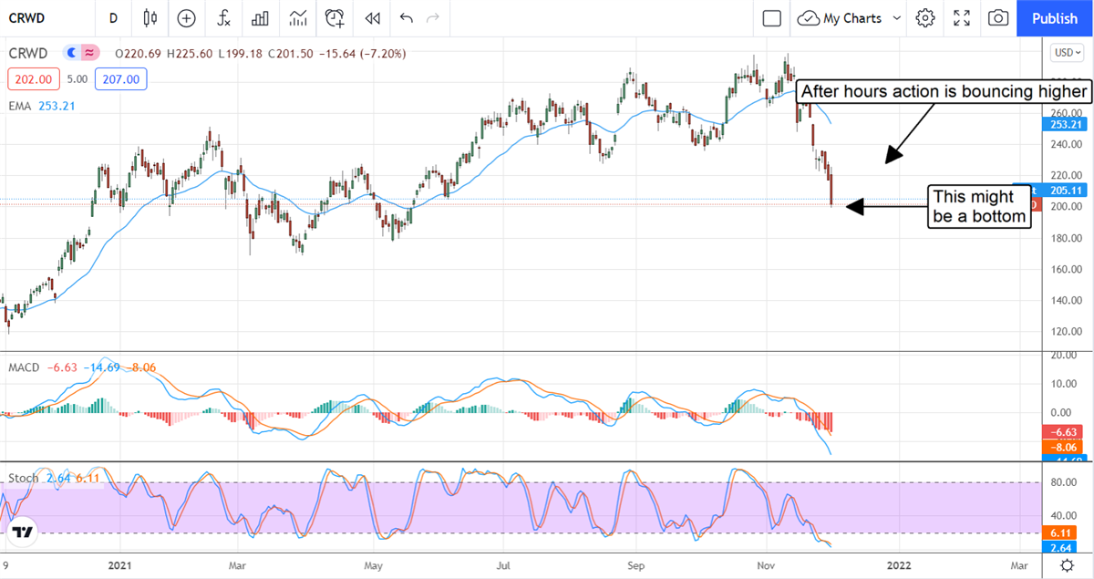Click the 2022 label on time axis
This screenshot has width=1094, height=579.
pyautogui.click(x=899, y=565)
